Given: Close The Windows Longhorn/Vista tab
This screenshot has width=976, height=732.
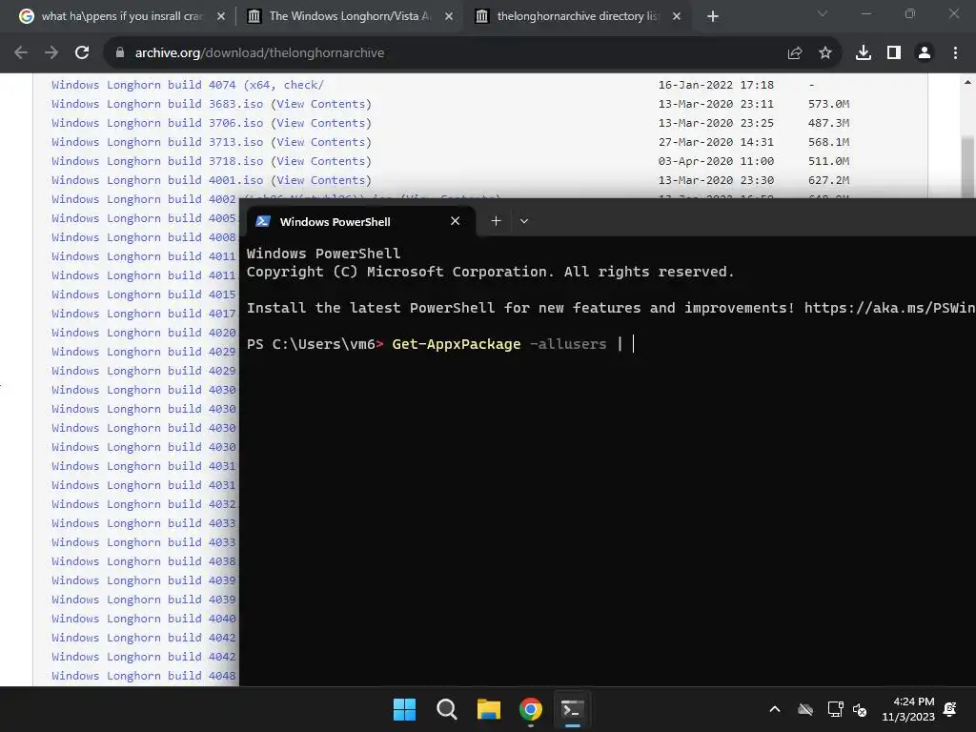Looking at the screenshot, I should [449, 17].
